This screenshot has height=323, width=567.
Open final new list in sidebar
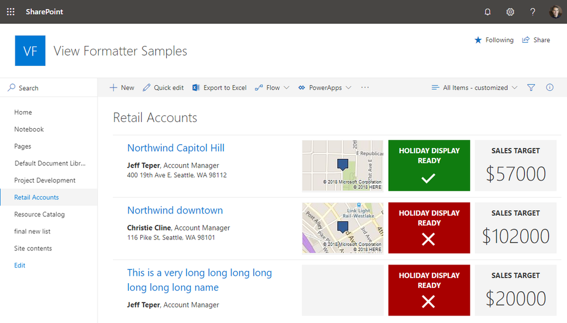(32, 231)
